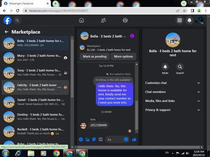Open options dots on Falicity conversation
This screenshot has width=210, height=157.
[x=59, y=88]
